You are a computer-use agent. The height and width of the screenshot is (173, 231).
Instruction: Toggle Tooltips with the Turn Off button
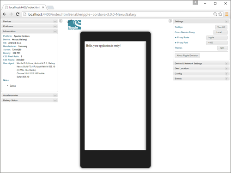pos(221,27)
